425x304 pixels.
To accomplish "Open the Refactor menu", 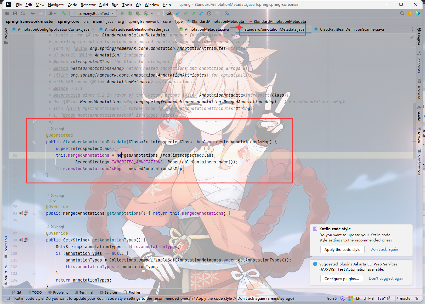I will (88, 5).
